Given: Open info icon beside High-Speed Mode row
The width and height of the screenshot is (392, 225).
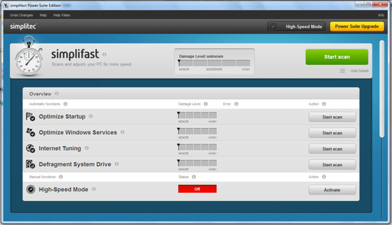Looking at the screenshot, I should [94, 189].
